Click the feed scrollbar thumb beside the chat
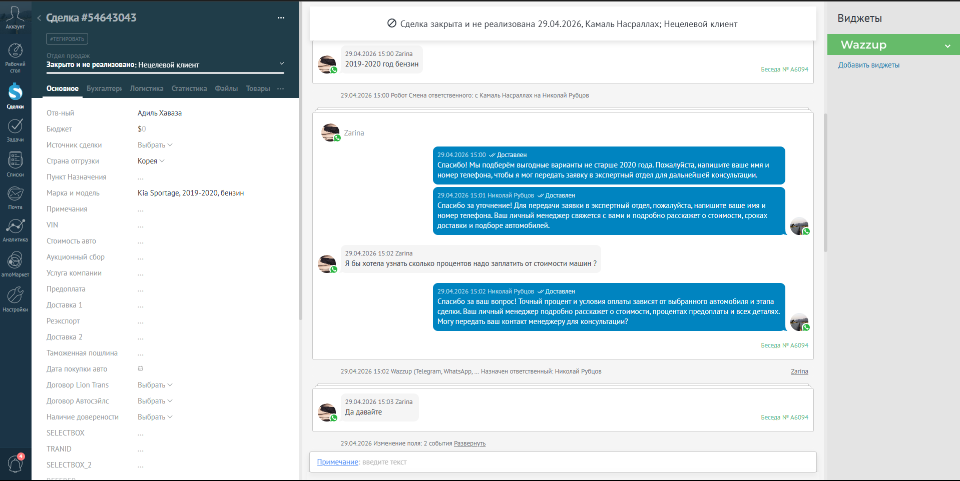The width and height of the screenshot is (960, 481). coord(825,182)
